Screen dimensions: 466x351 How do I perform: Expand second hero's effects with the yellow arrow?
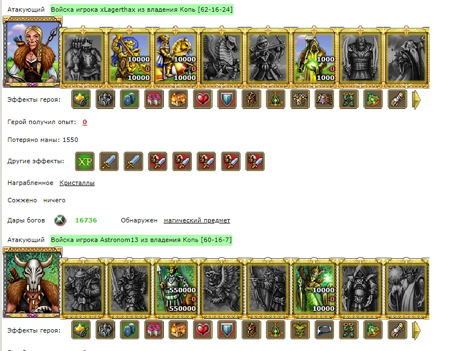[x=417, y=330]
